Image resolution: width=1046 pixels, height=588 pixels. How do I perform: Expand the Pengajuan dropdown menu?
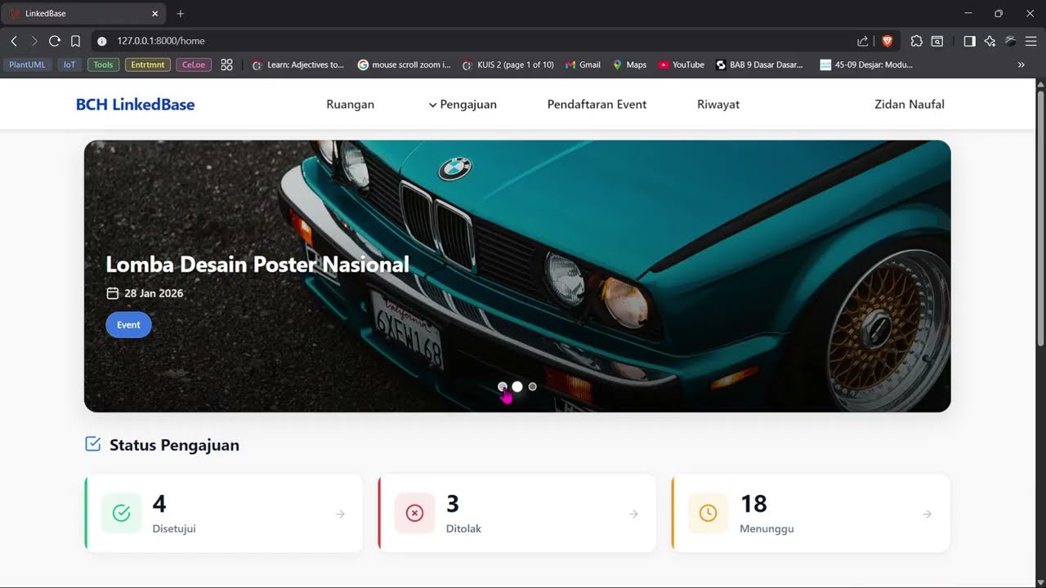[463, 105]
